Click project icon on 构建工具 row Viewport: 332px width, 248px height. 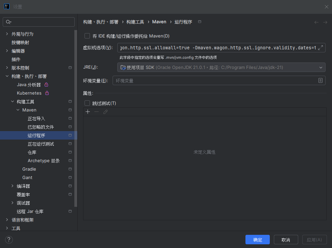[70, 102]
